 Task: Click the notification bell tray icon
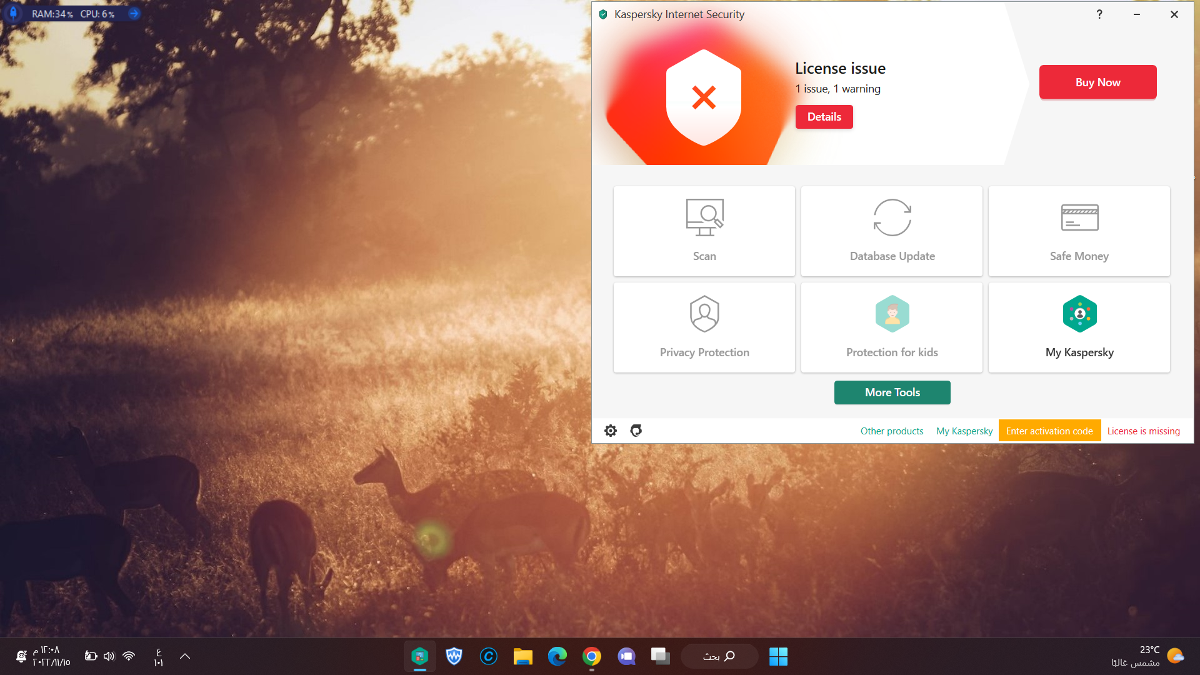tap(21, 656)
